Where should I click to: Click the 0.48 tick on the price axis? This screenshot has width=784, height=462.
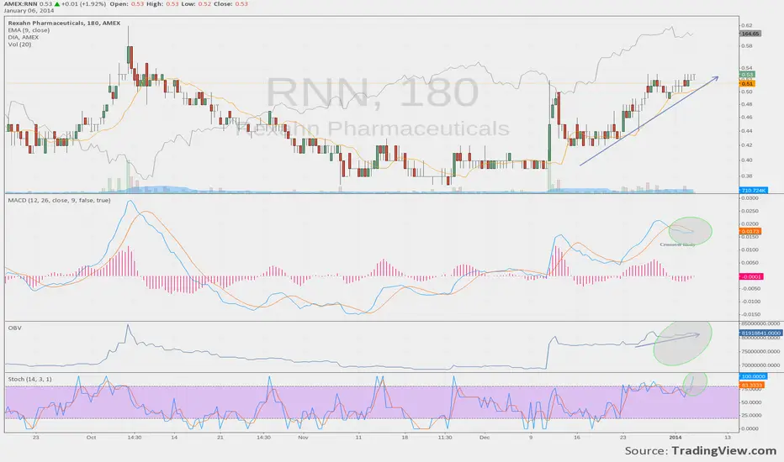click(x=746, y=104)
